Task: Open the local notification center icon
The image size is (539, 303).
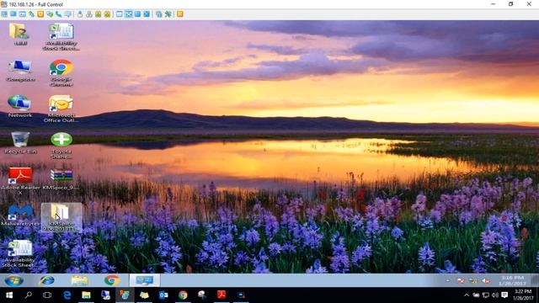Action: click(504, 295)
